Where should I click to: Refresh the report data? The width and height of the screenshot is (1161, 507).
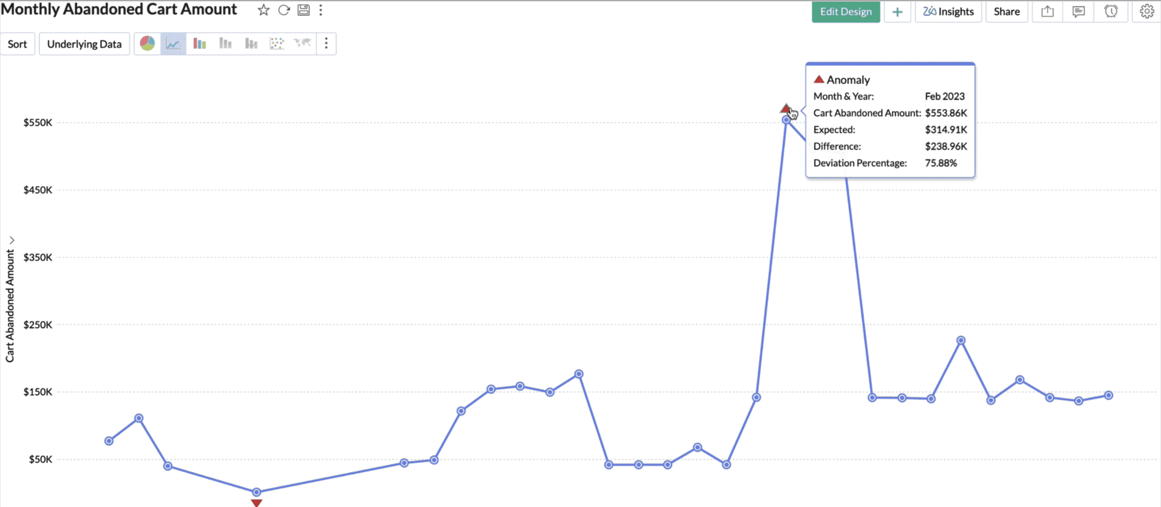pyautogui.click(x=284, y=10)
